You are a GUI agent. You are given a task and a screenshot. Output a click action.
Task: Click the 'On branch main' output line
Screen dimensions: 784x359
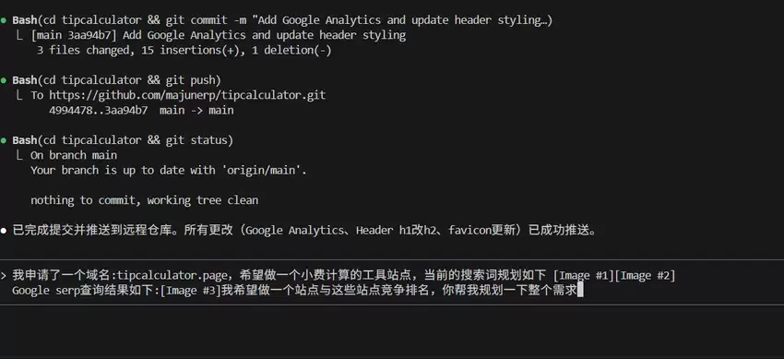click(x=74, y=155)
